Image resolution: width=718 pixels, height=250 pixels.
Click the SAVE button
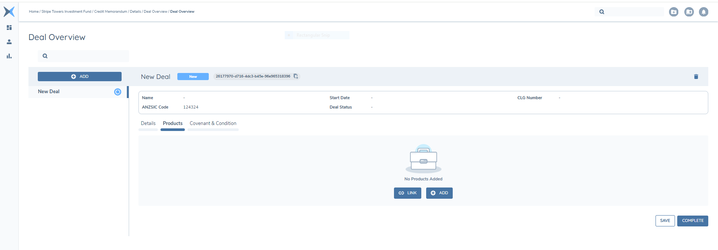665,221
